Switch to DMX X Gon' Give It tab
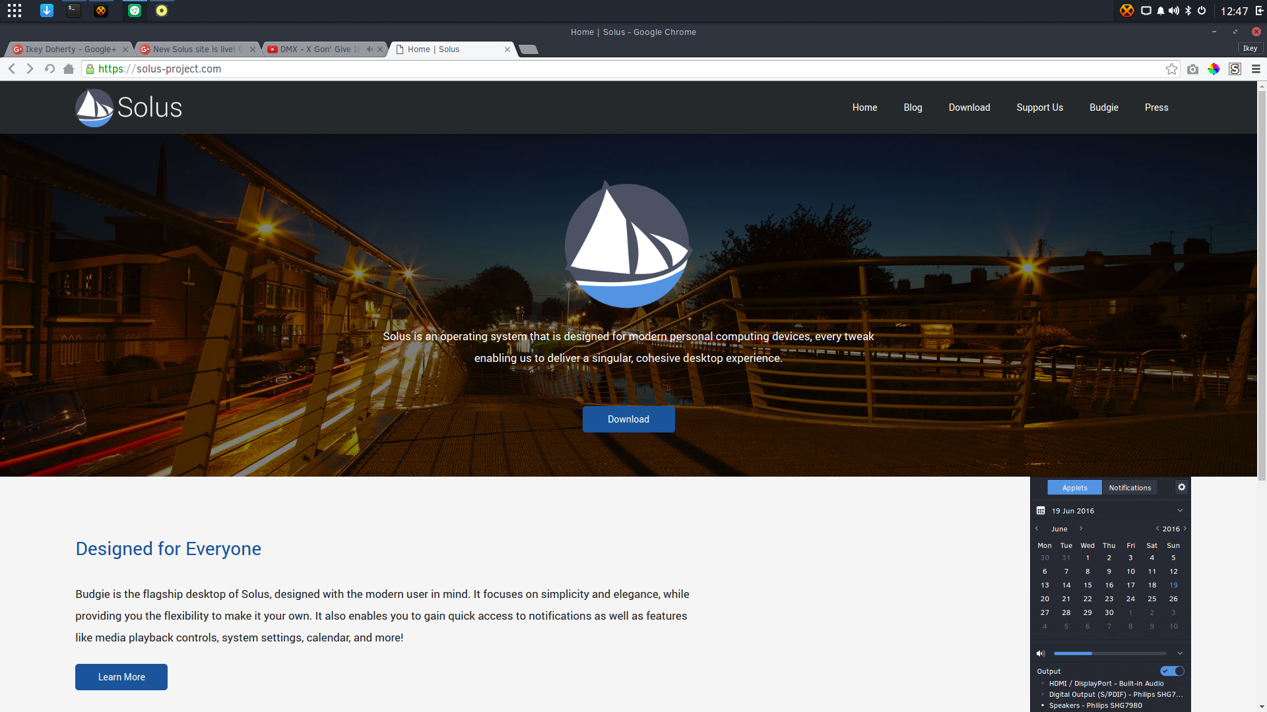The width and height of the screenshot is (1267, 712). pyautogui.click(x=320, y=49)
